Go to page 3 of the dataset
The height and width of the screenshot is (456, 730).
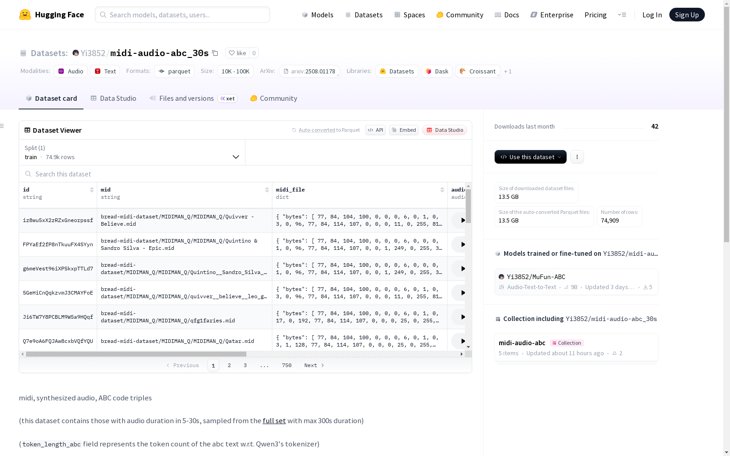[x=245, y=365]
